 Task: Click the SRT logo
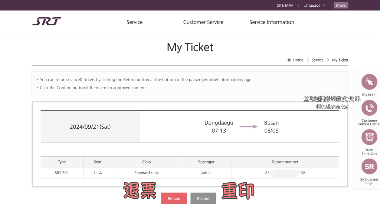coord(47,22)
